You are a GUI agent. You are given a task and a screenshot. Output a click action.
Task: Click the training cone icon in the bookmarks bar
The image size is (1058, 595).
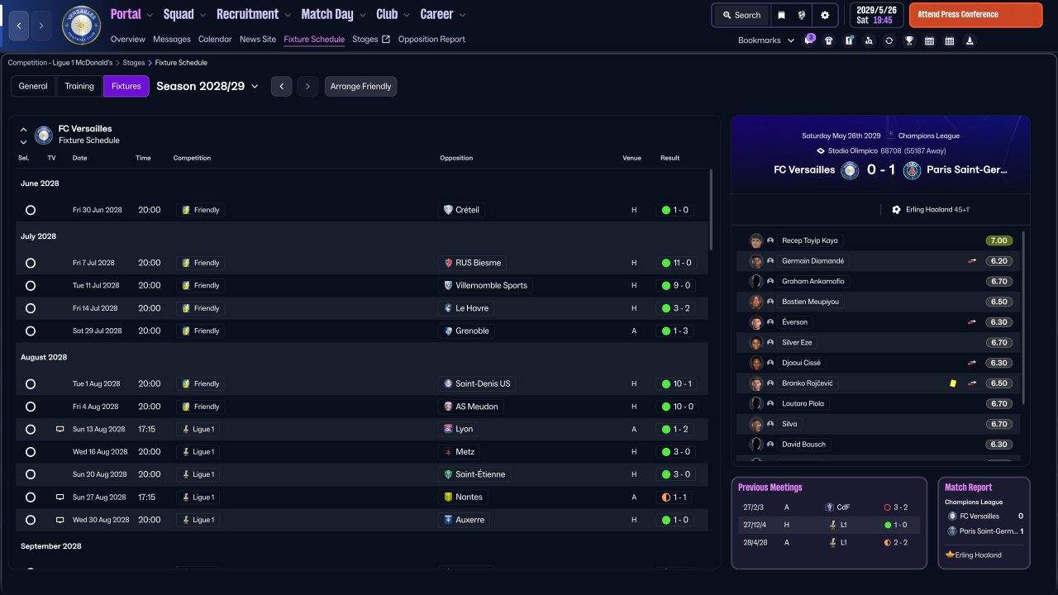coord(969,40)
